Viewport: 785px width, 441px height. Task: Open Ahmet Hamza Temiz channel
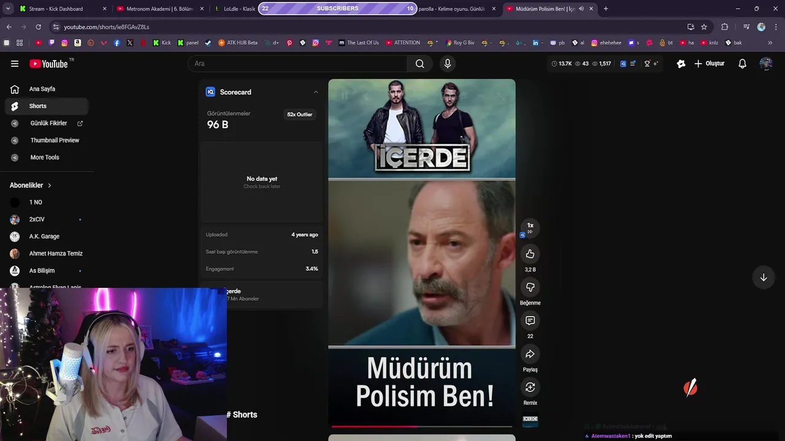click(47, 254)
